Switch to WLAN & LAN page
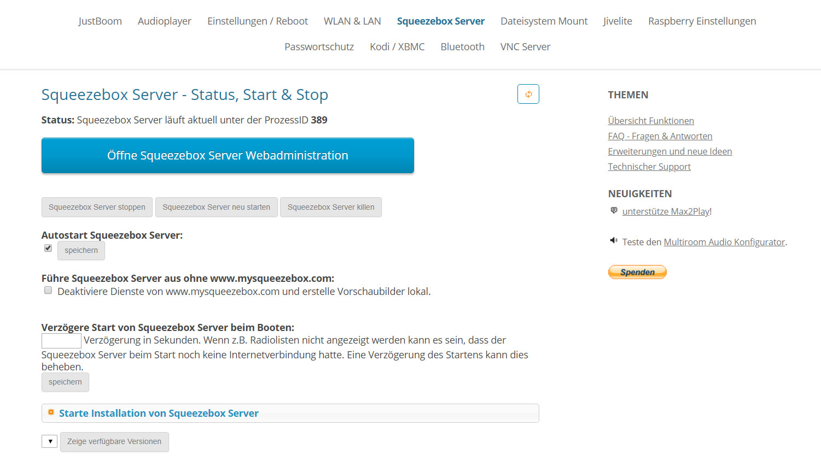This screenshot has width=821, height=461. pos(352,21)
